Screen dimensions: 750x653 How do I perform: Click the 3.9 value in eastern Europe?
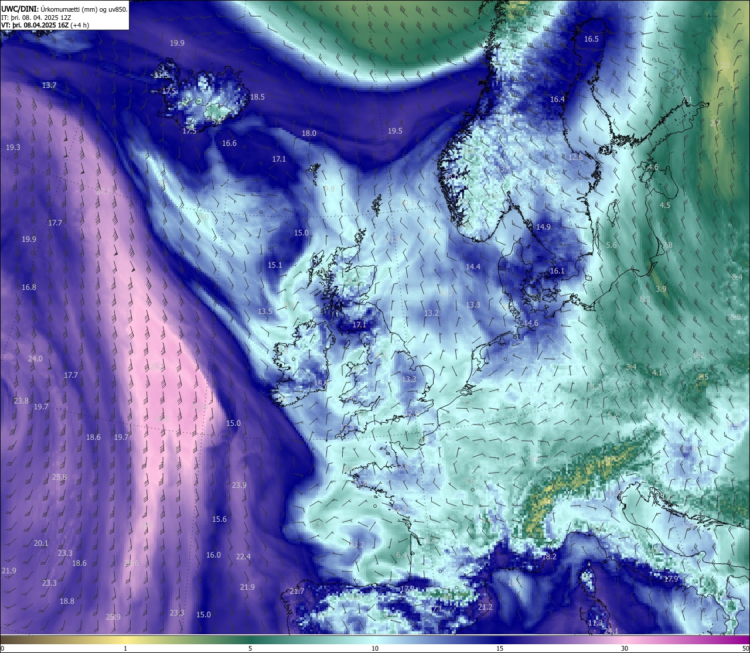coord(661,289)
